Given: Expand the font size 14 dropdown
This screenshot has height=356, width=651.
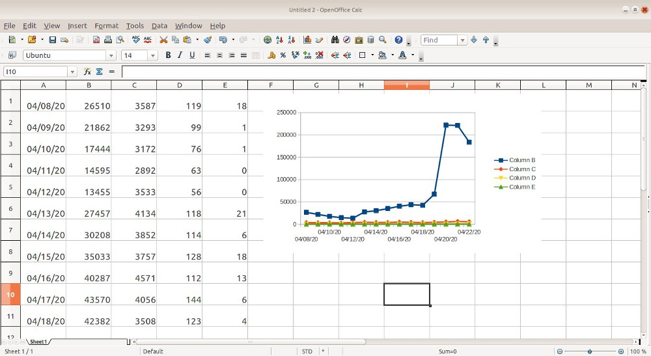Looking at the screenshot, I should tap(153, 56).
